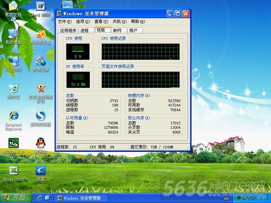
Task: Click the Task Manager title bar text
Action: tap(86, 14)
